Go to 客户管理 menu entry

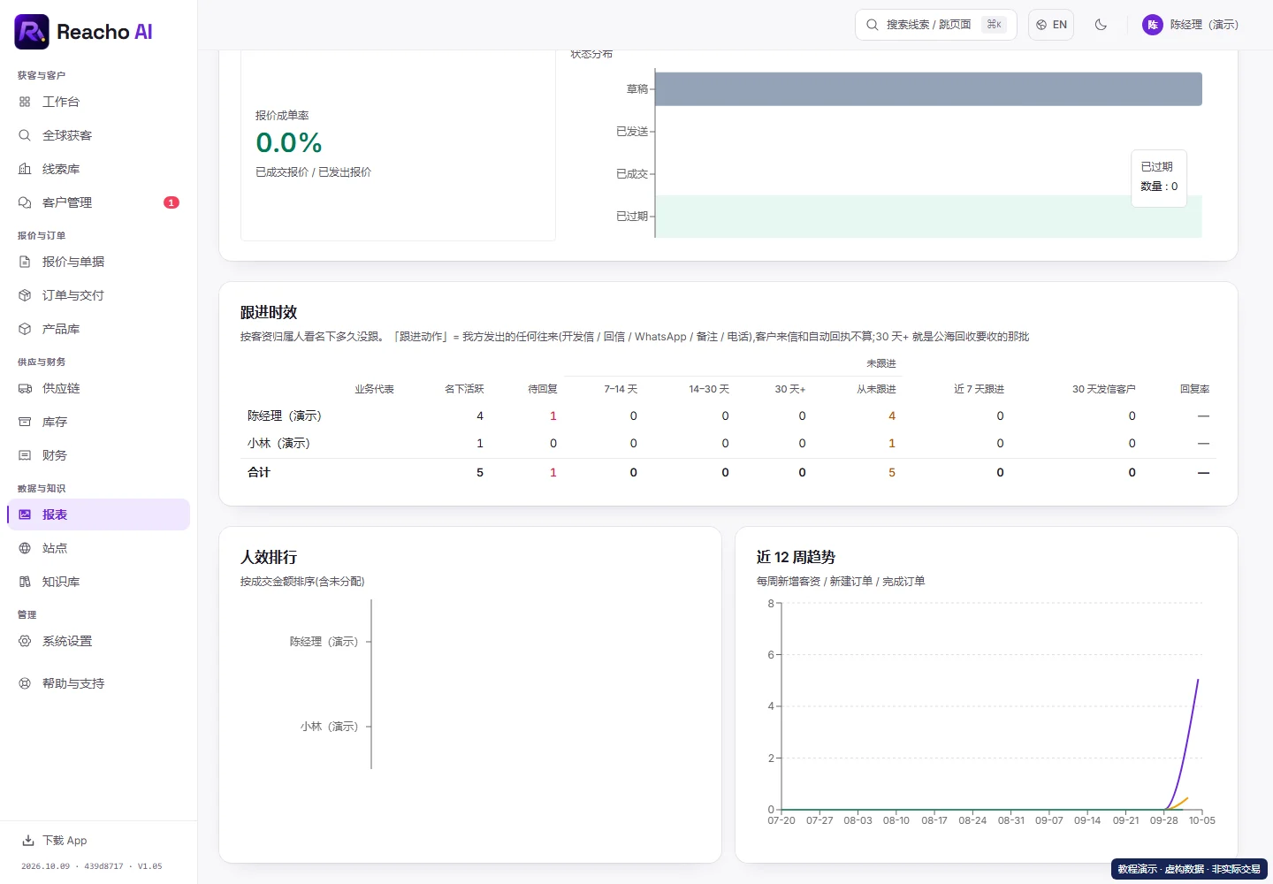pos(99,202)
